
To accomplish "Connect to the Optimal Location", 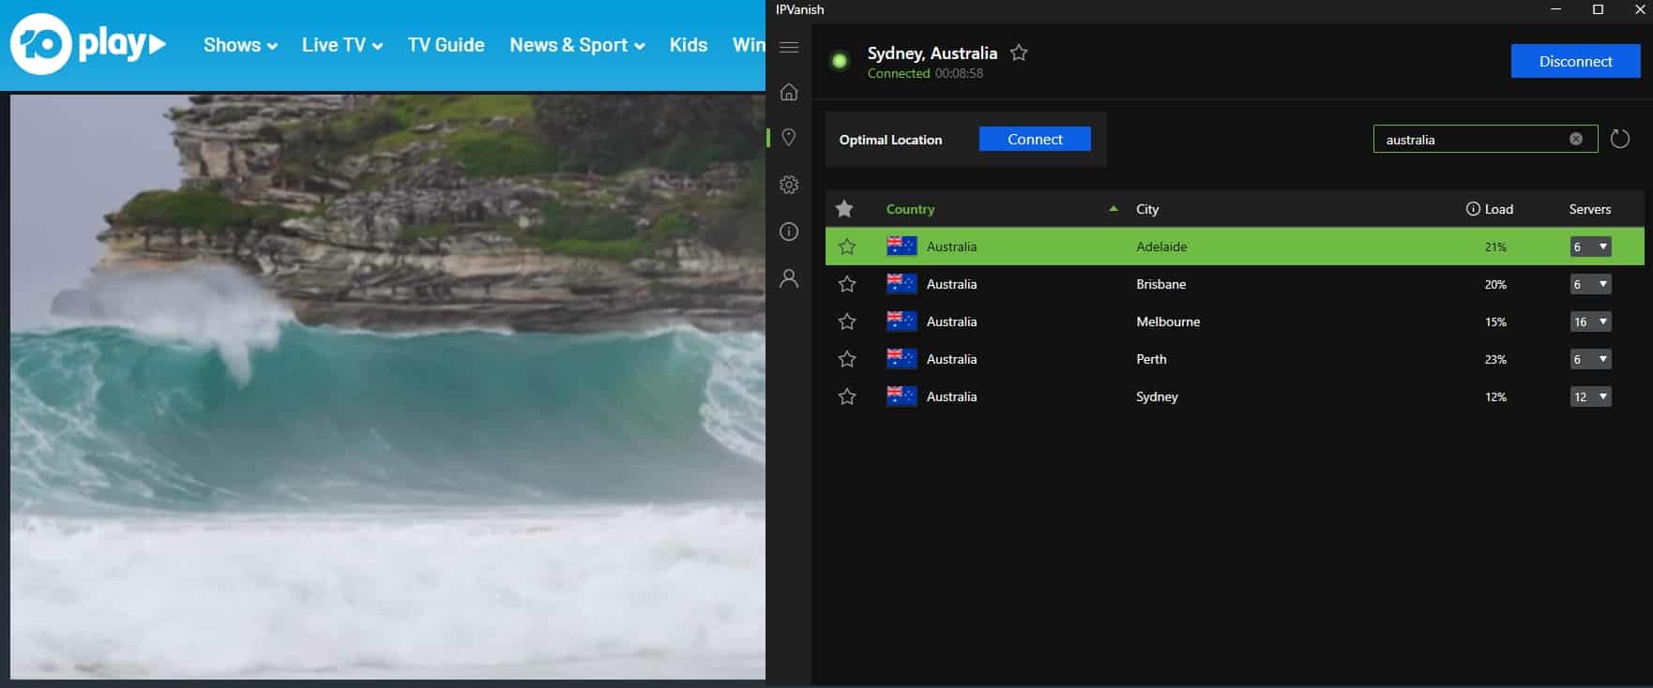I will pyautogui.click(x=1035, y=139).
